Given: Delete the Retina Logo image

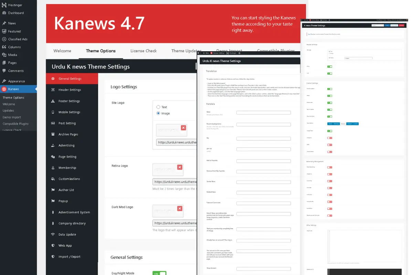Looking at the screenshot, I should pyautogui.click(x=179, y=167).
